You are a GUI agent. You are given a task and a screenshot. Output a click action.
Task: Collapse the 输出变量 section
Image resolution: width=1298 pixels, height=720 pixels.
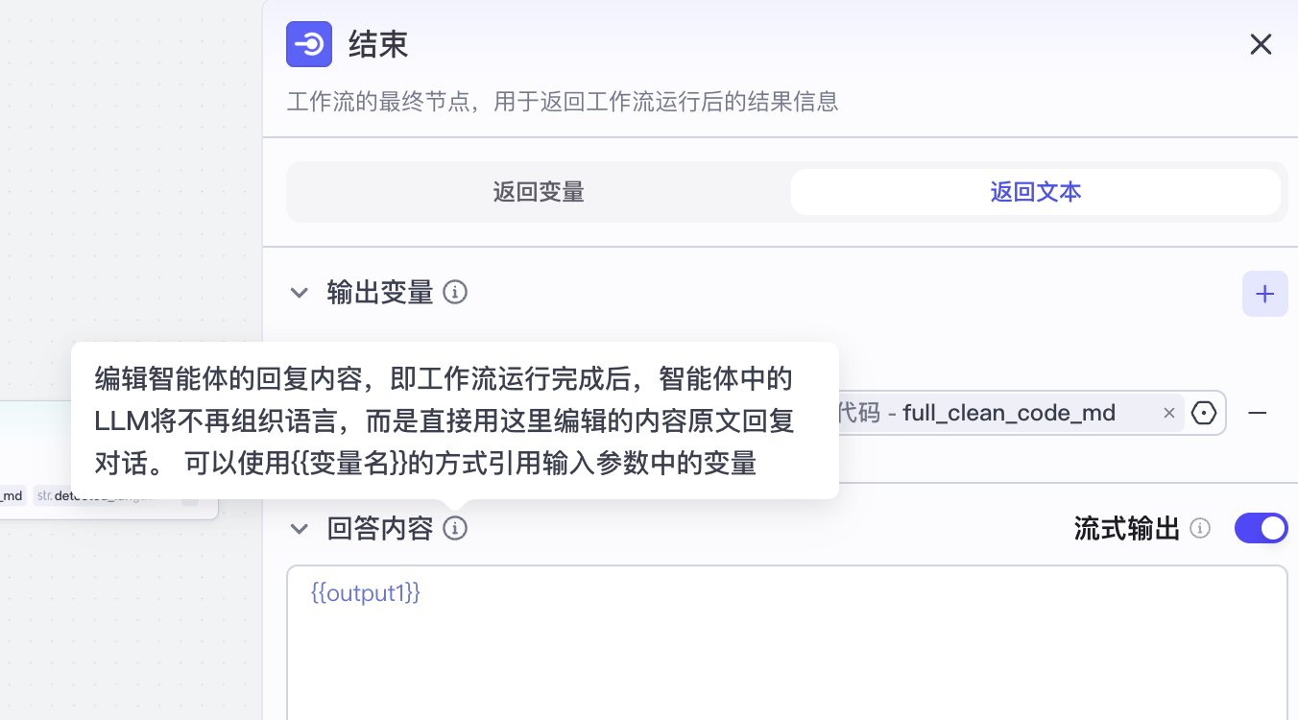click(x=300, y=293)
